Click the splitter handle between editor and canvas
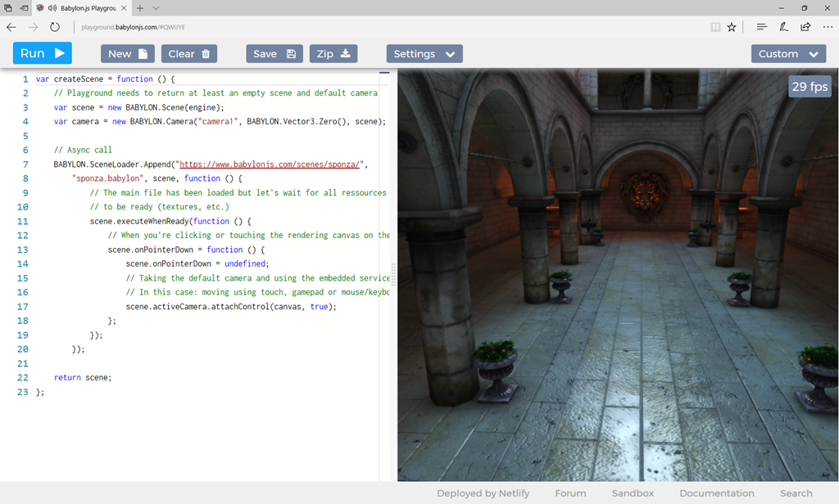The height and width of the screenshot is (504, 839). pyautogui.click(x=393, y=275)
